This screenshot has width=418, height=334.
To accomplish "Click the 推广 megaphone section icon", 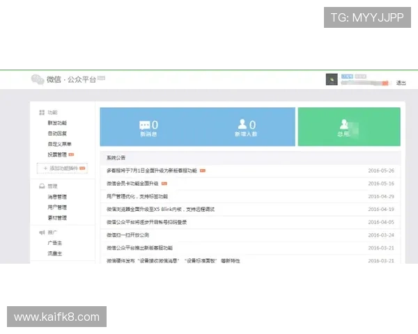I will click(42, 232).
